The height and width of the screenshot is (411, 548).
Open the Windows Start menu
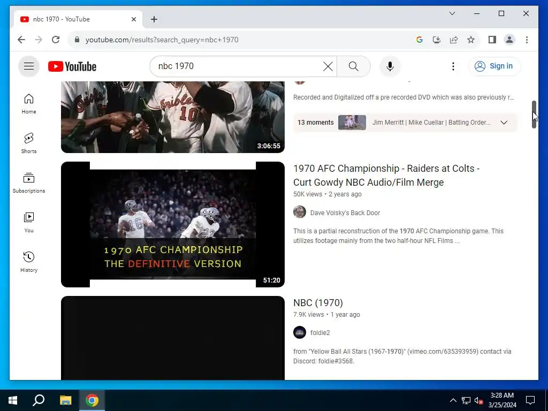coord(13,400)
